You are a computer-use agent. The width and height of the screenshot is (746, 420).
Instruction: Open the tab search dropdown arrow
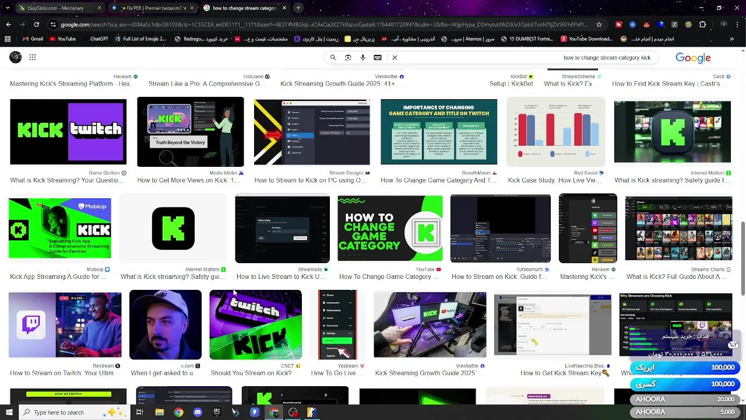click(x=8, y=8)
